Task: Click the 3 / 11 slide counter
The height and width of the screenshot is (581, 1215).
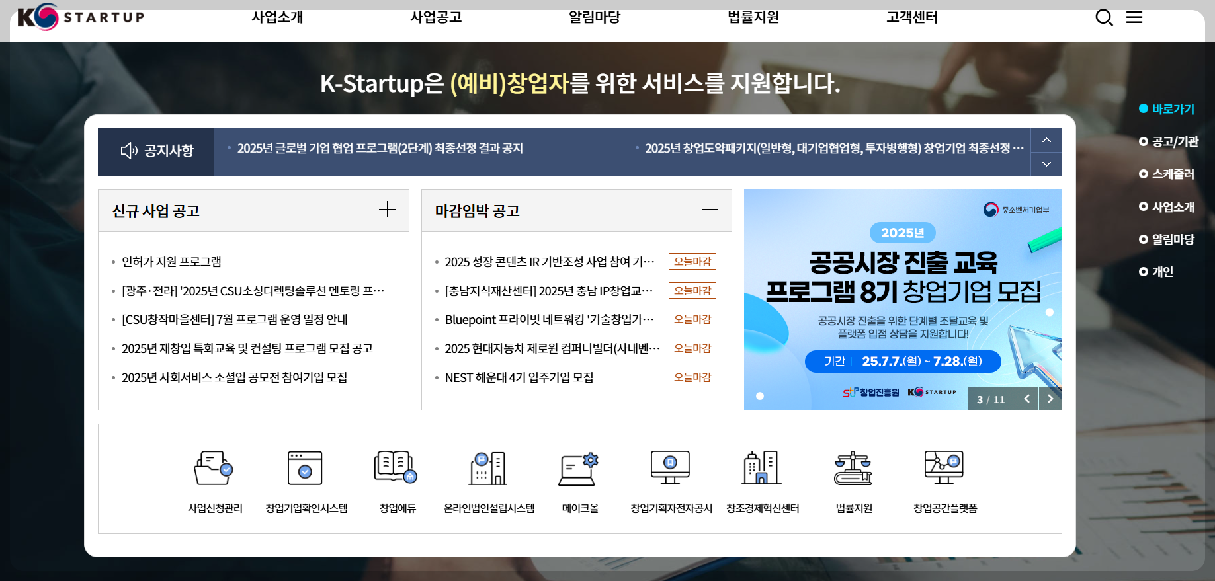Action: coord(991,399)
